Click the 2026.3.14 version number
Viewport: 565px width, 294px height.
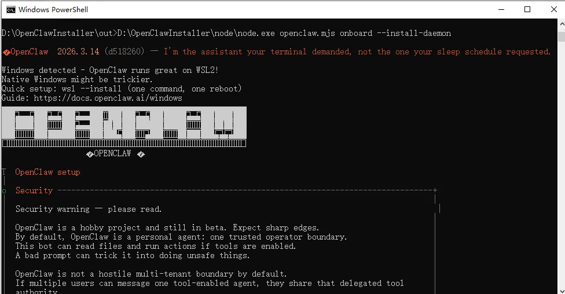tap(78, 52)
